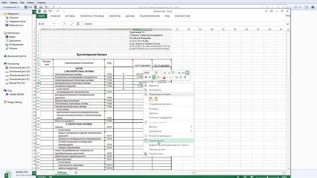Open Image Catalog in Explorer sidebar
The image size is (317, 178).
tap(14, 102)
